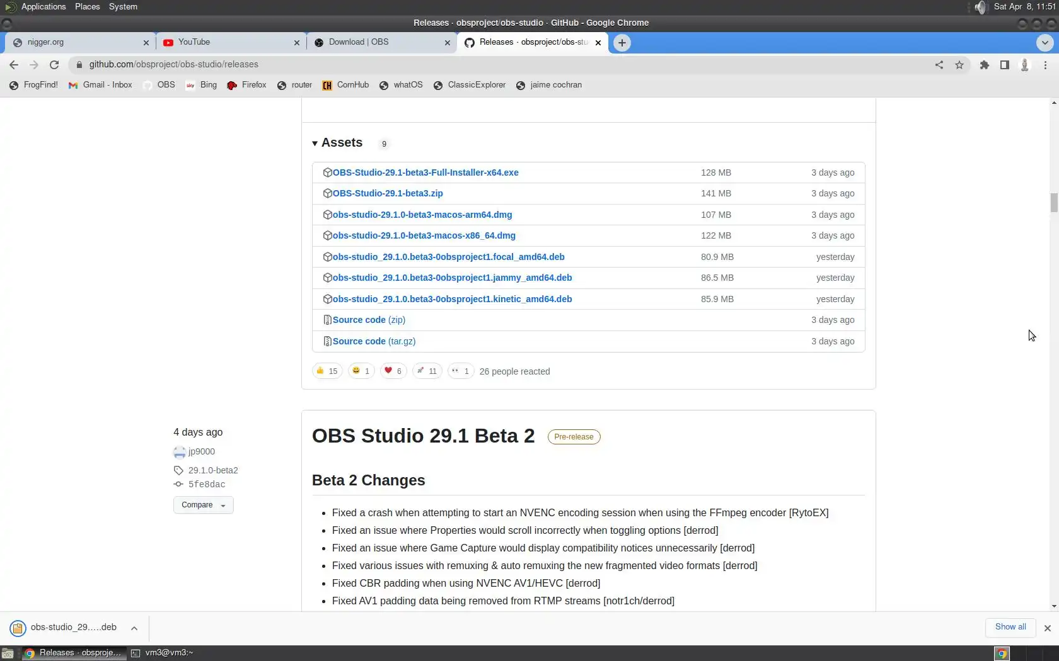Close the Download | OBS tab

(x=448, y=43)
